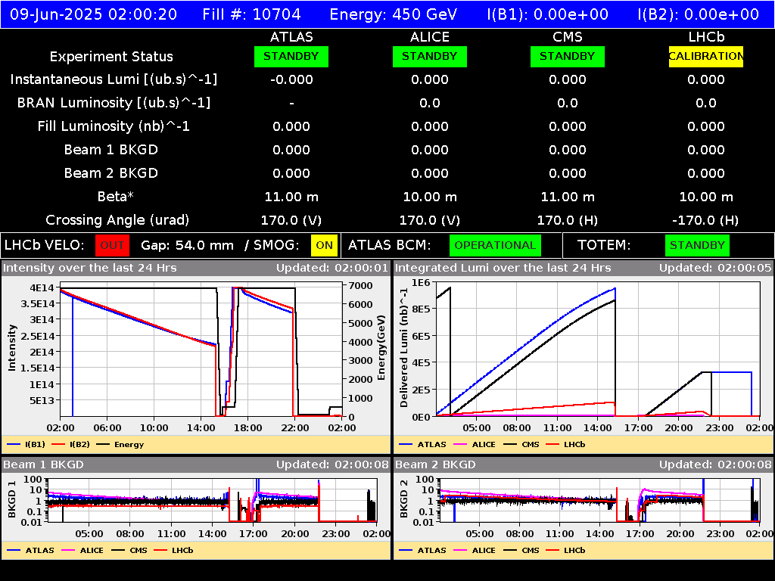Click the ATLAS green STANDBY status badge

point(291,56)
